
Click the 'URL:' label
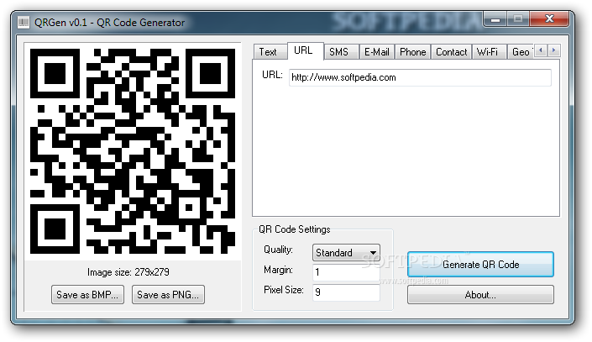coord(272,75)
